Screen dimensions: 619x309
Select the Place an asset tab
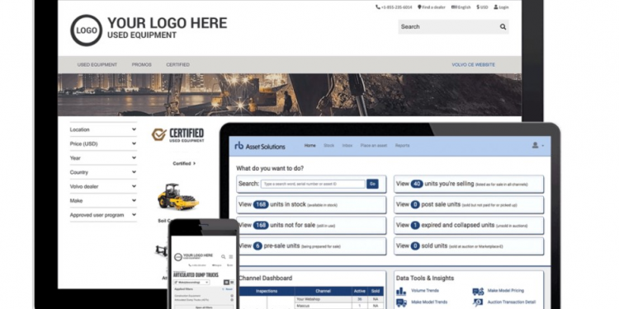point(373,145)
